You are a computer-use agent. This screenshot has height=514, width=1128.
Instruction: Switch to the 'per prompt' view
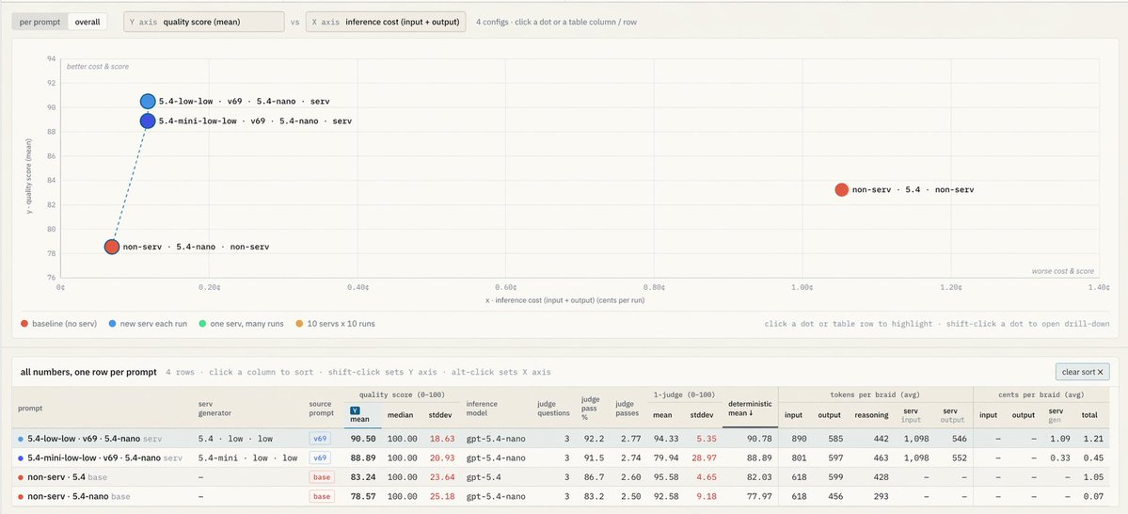click(40, 22)
